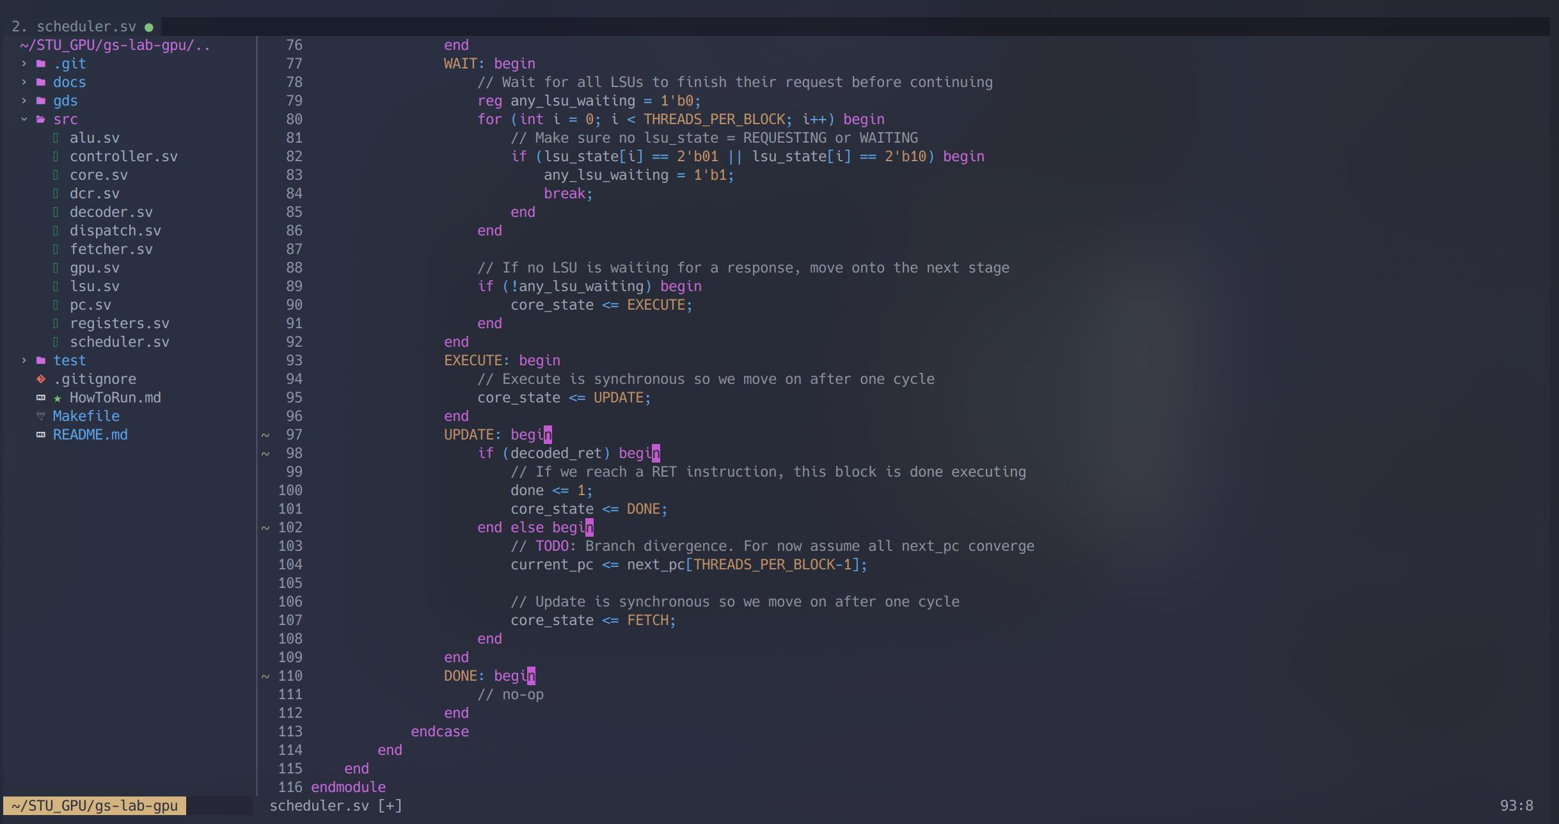Click the markdown icon next to README.md
Viewport: 1559px width, 824px height.
pos(41,434)
